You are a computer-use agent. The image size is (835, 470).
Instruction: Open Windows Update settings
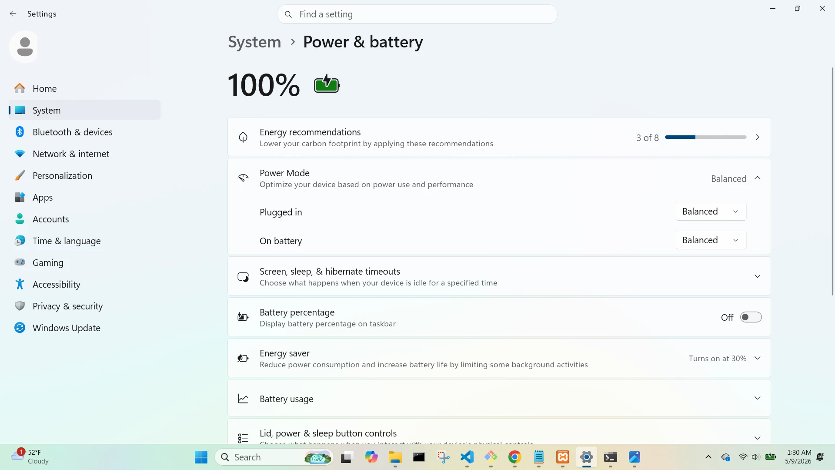point(85,328)
